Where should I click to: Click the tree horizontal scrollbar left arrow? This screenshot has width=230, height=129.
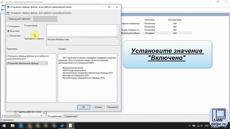point(2,116)
